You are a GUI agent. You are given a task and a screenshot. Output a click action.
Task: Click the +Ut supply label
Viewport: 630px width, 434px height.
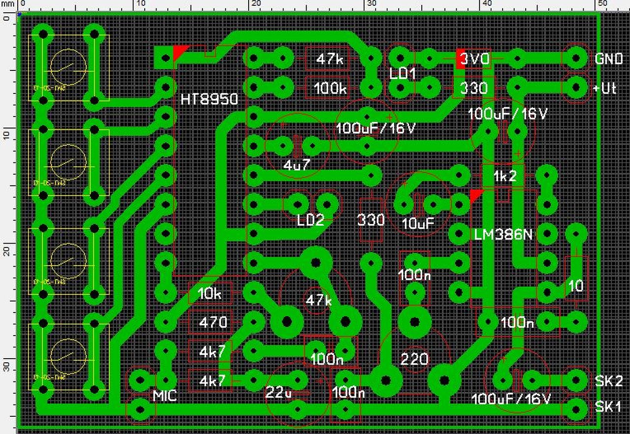(605, 90)
